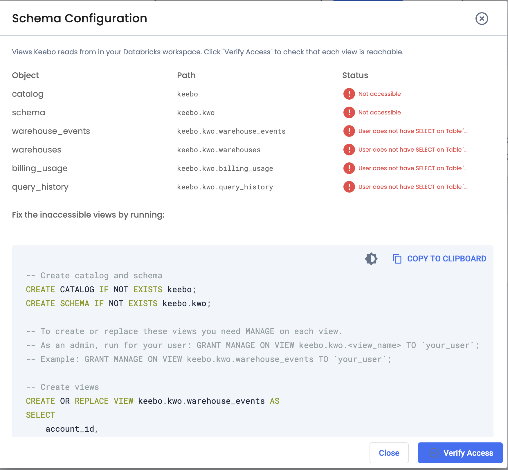
Task: Open the 'Not accessible' catalog status text
Action: [x=379, y=94]
